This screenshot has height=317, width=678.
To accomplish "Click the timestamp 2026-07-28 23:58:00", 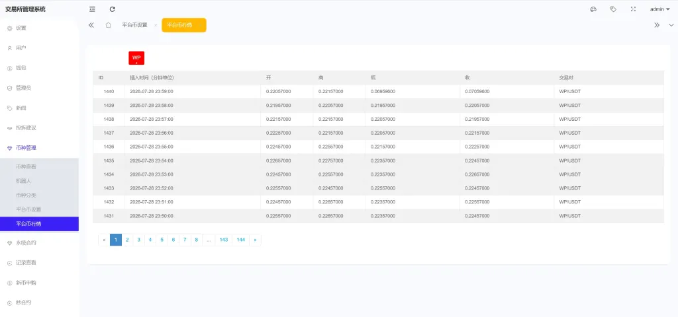I will coord(152,105).
